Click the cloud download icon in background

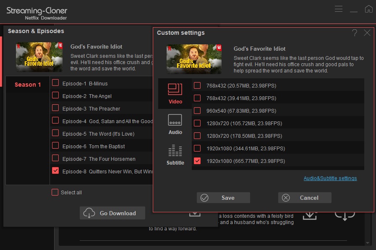coord(345,216)
